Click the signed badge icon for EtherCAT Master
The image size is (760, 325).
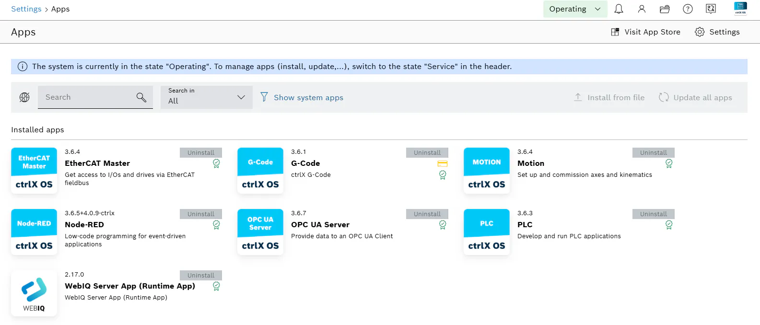coord(216,163)
